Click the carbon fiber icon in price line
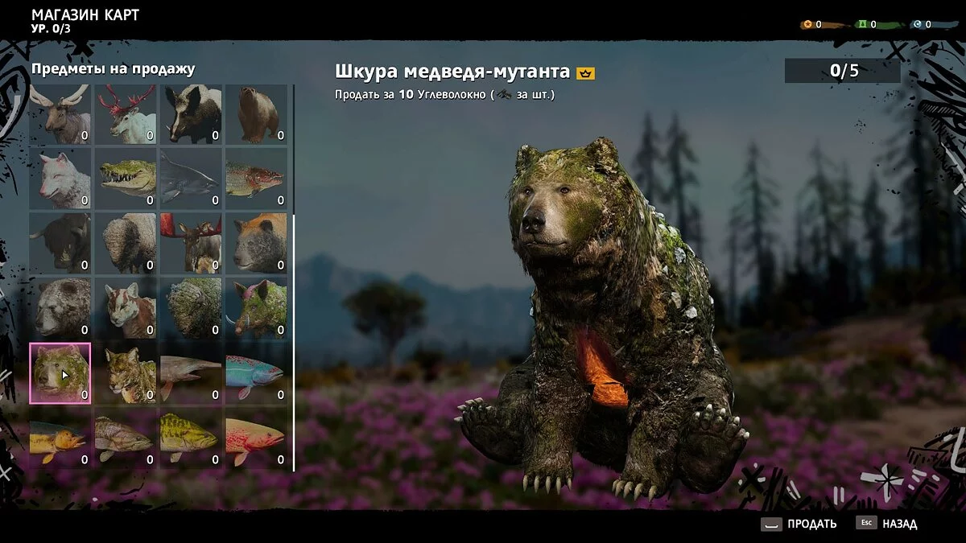The width and height of the screenshot is (966, 543). tap(505, 95)
